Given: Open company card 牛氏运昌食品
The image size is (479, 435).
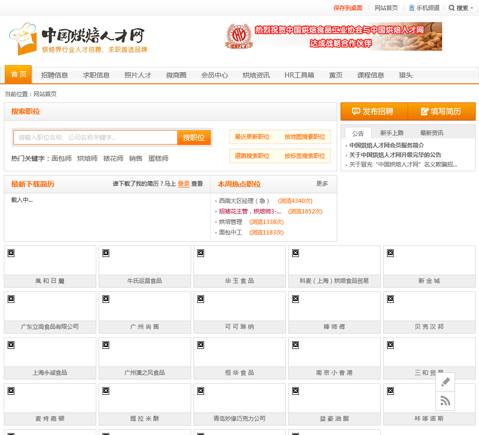Looking at the screenshot, I should pos(145,267).
